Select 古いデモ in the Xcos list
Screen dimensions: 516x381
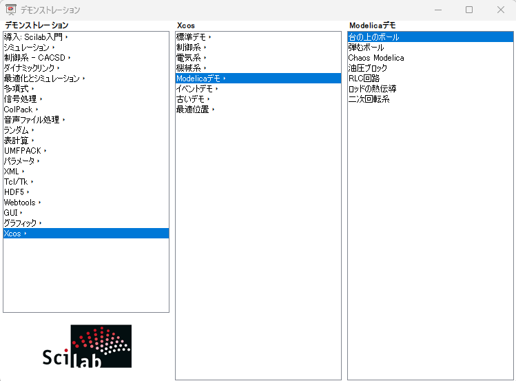[x=258, y=99]
